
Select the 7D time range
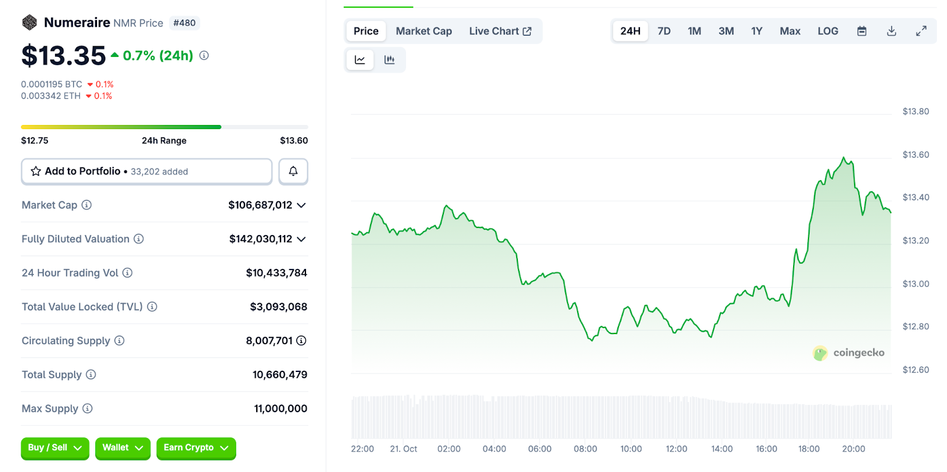663,31
